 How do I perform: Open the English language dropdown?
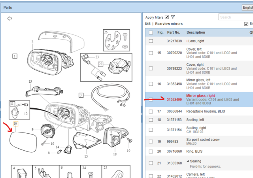pyautogui.click(x=247, y=8)
